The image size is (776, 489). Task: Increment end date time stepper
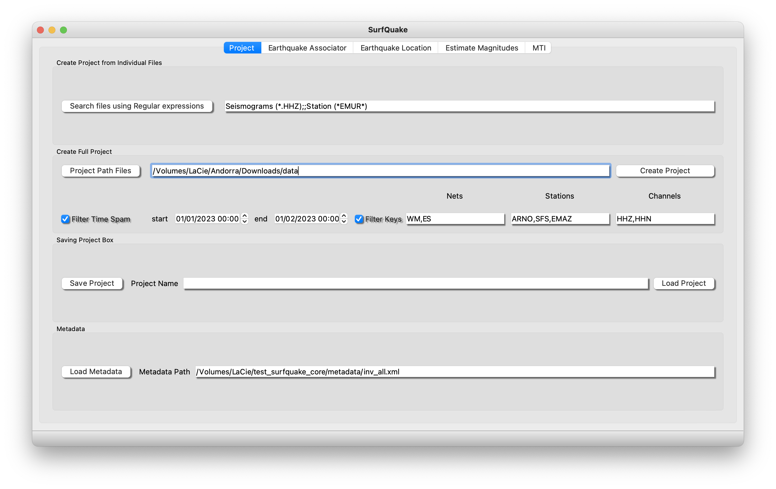coord(346,216)
